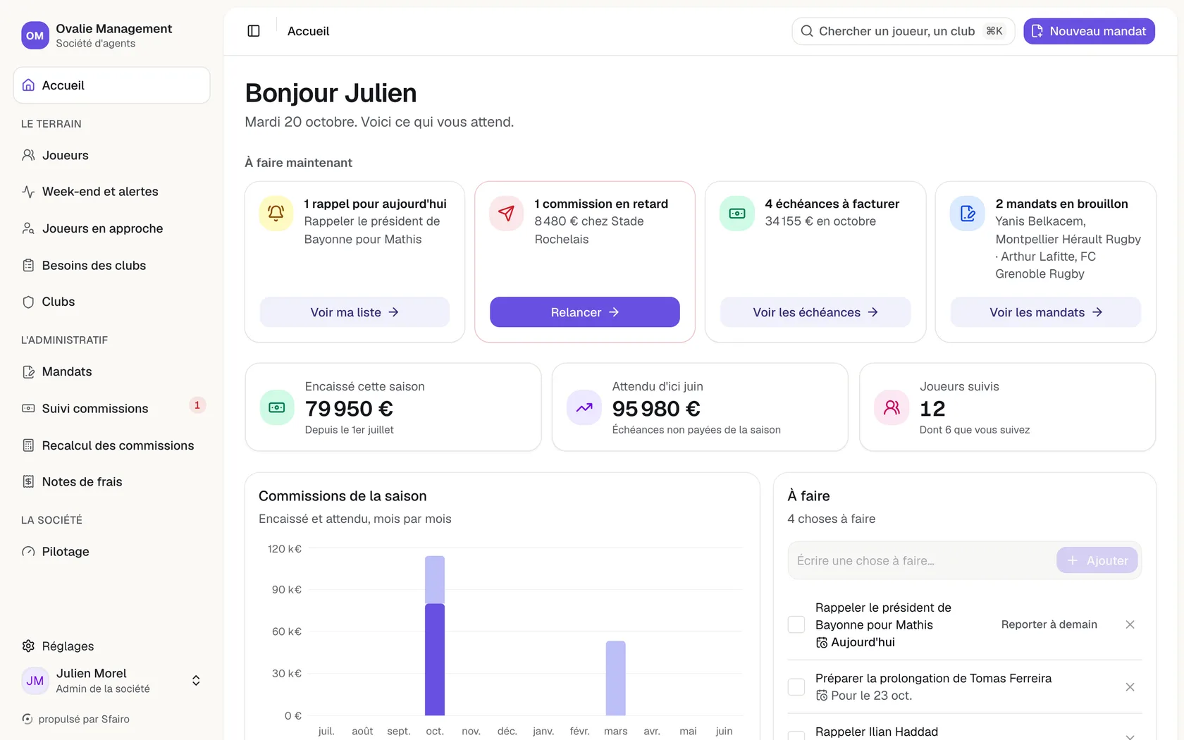The height and width of the screenshot is (740, 1184).
Task: Check off Rappeler le président de Bayonne task
Action: pos(796,624)
